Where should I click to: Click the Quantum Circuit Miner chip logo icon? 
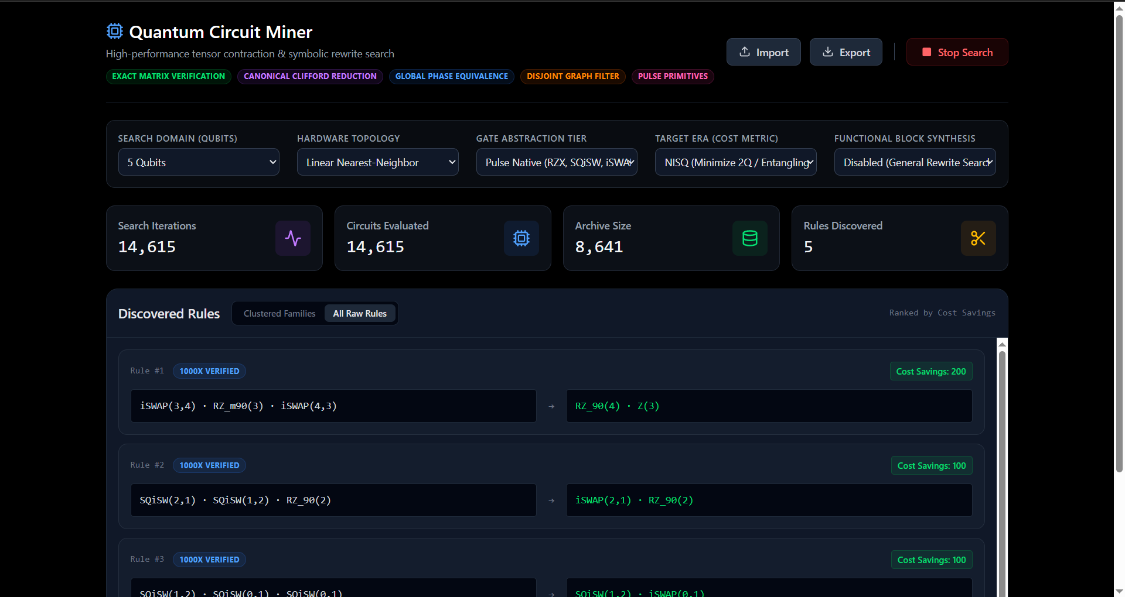click(x=115, y=31)
